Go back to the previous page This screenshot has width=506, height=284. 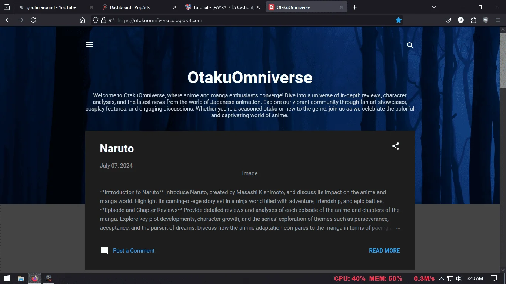click(8, 20)
